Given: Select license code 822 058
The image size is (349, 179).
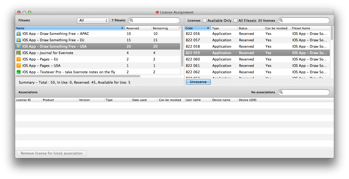Looking at the screenshot, I should click(257, 46).
